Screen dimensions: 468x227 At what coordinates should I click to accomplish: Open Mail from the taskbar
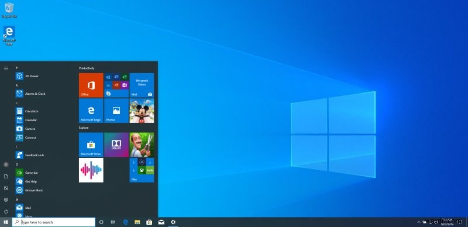[161, 222]
